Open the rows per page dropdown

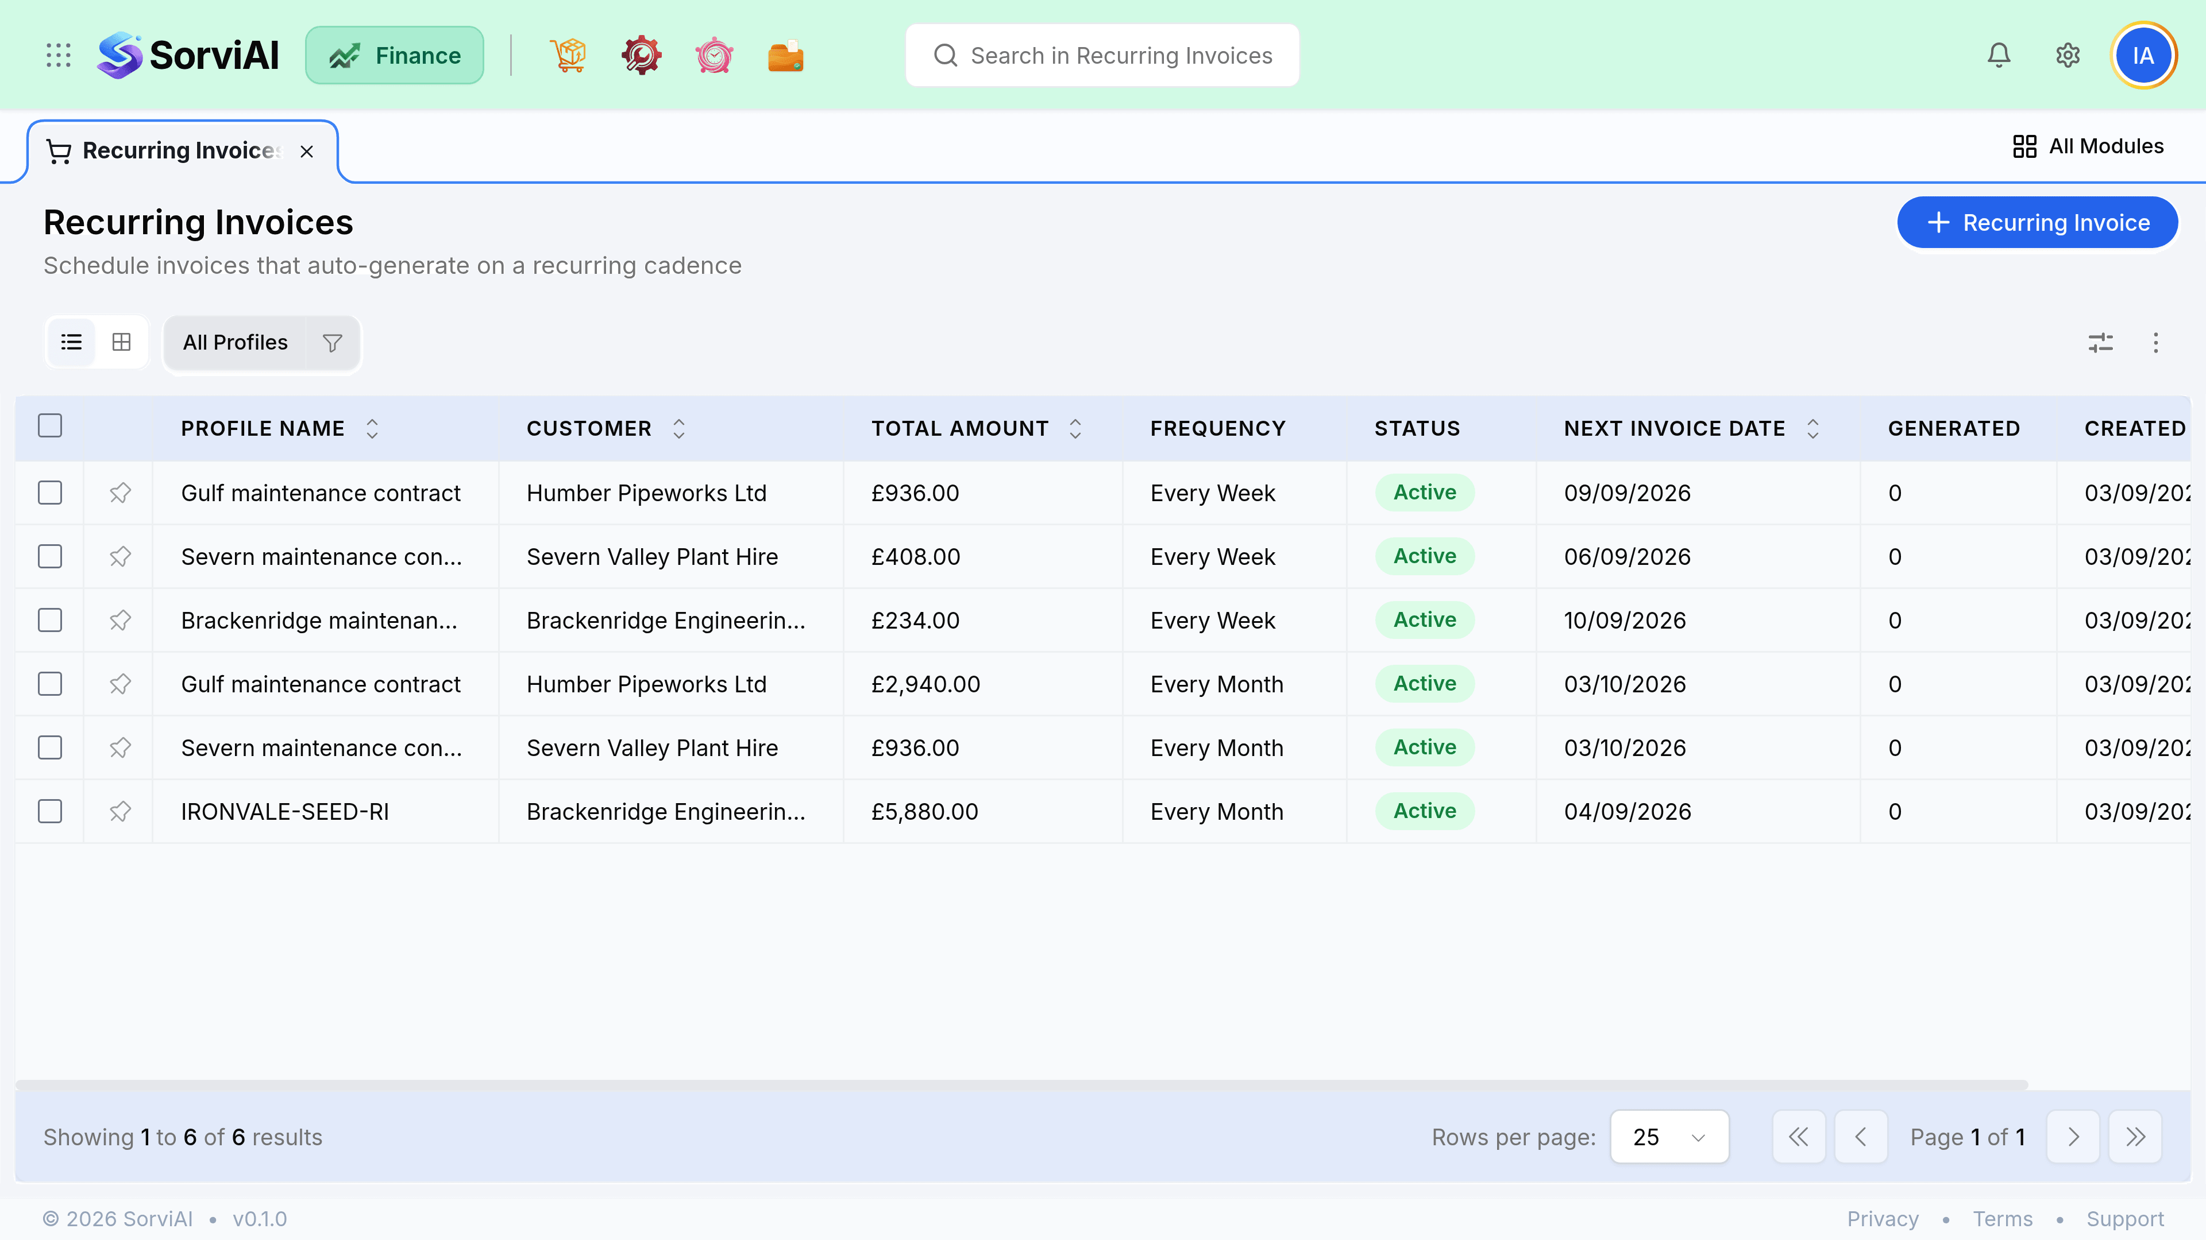[1669, 1137]
